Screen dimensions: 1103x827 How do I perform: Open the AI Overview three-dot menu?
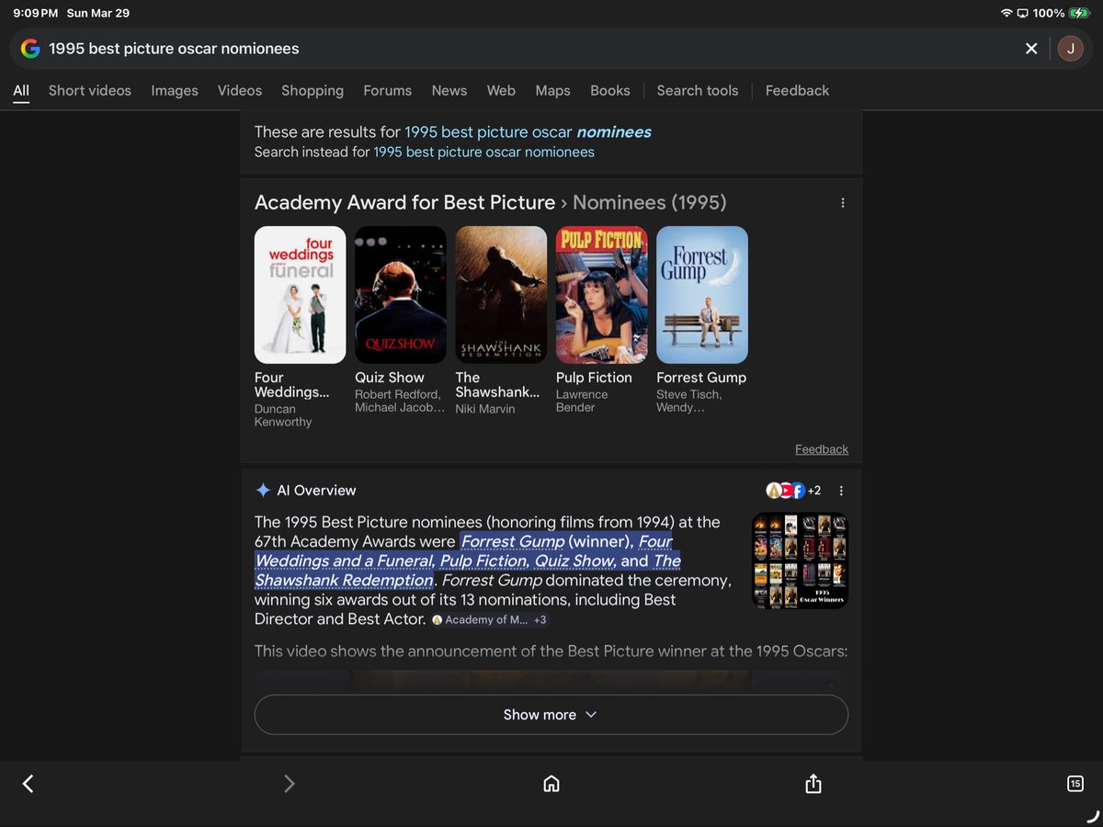841,491
